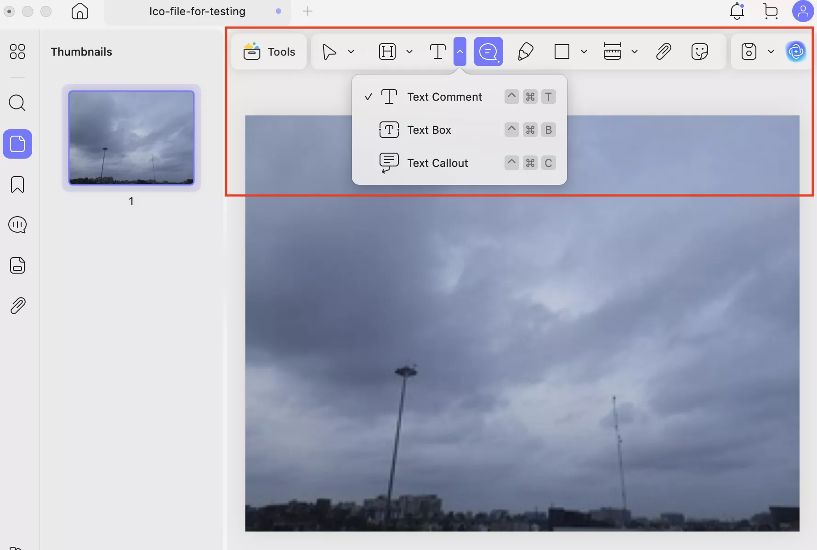Open search in the left sidebar
Image resolution: width=817 pixels, height=550 pixels.
17,103
